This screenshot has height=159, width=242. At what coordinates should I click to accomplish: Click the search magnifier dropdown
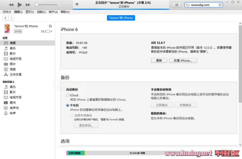pyautogui.click(x=188, y=5)
